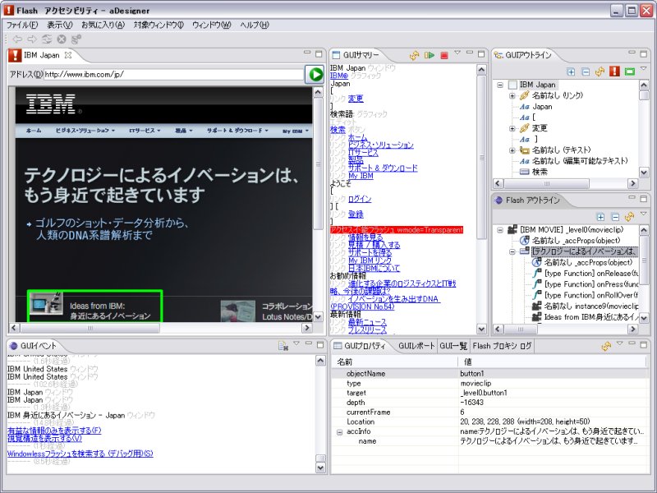
Task: Collapse the [IBM MOVIE] _level0 tree node
Action: coord(500,230)
